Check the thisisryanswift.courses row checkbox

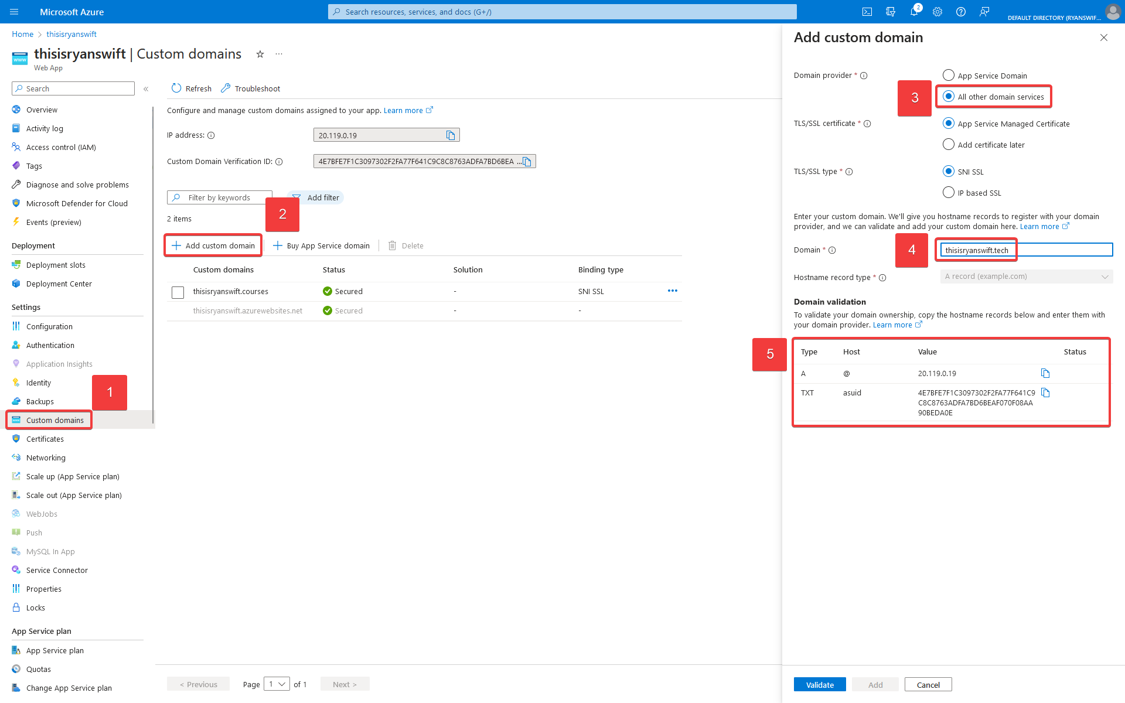[178, 292]
